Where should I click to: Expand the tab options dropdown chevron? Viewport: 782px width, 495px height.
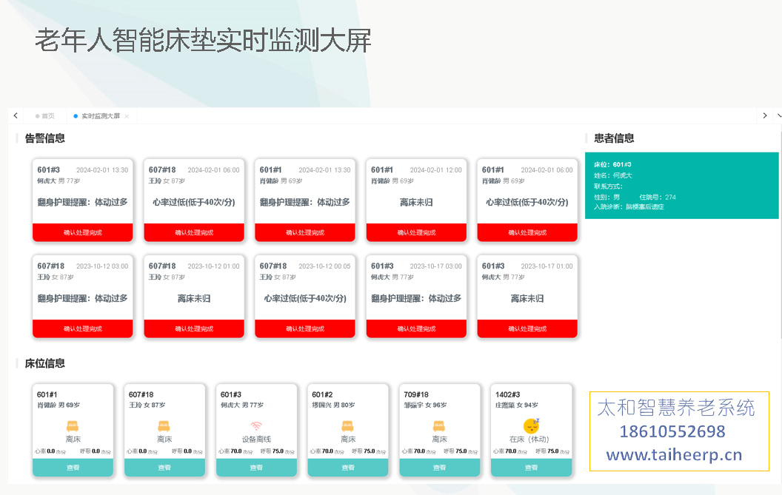778,116
